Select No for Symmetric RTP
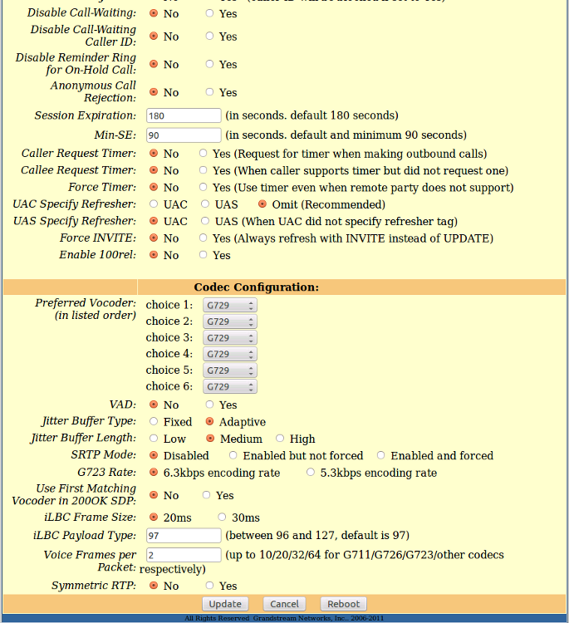The width and height of the screenshot is (569, 623). (x=154, y=586)
